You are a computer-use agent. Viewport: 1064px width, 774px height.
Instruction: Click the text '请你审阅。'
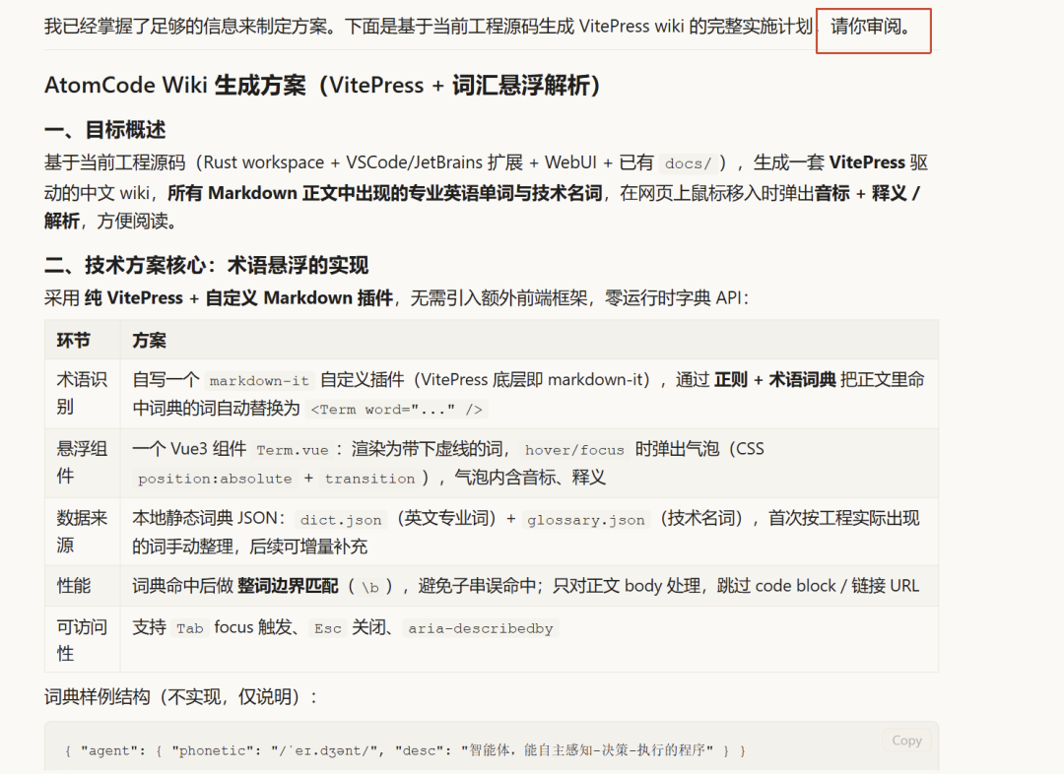(871, 28)
